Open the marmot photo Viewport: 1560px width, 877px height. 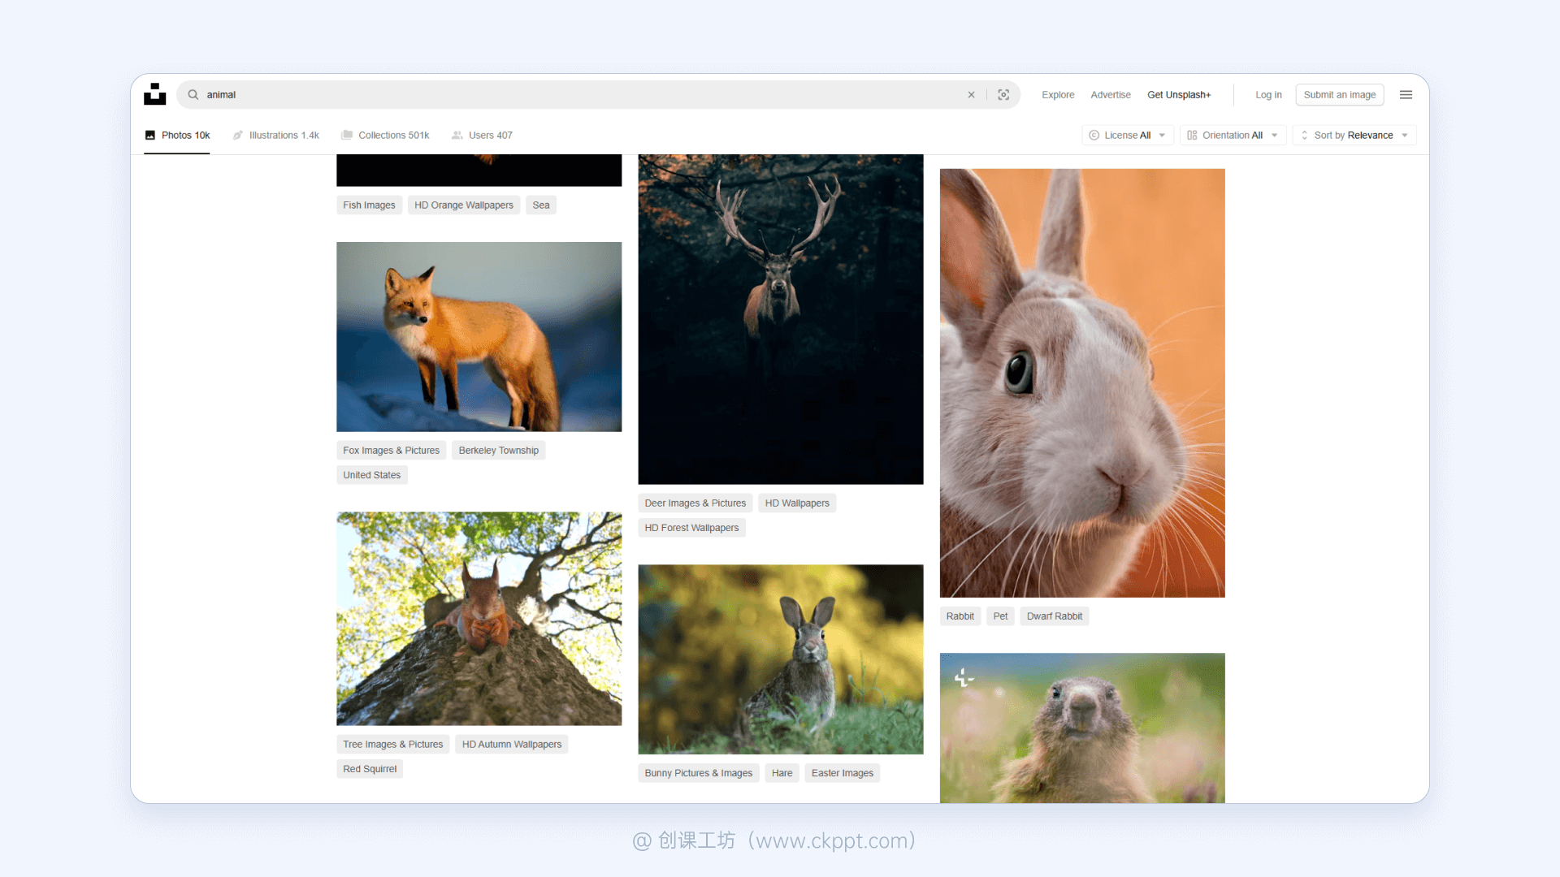pos(1082,728)
